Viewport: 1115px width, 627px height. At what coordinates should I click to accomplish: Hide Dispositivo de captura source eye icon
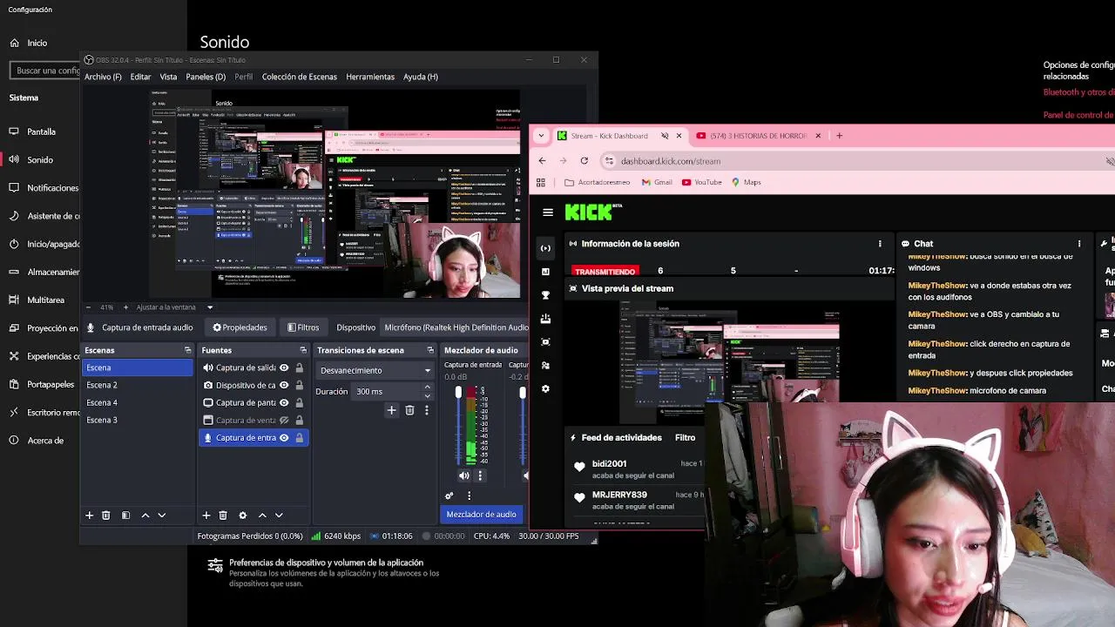284,385
